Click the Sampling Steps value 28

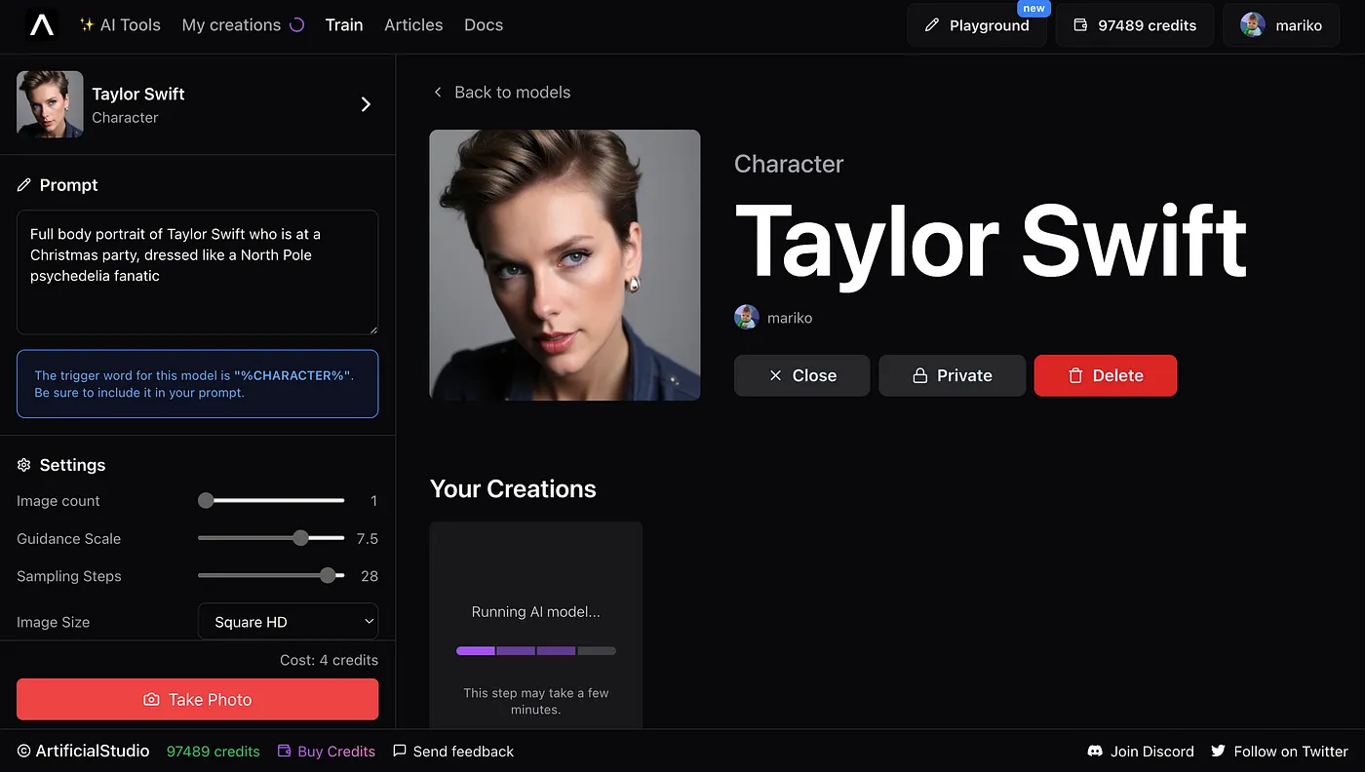[370, 576]
